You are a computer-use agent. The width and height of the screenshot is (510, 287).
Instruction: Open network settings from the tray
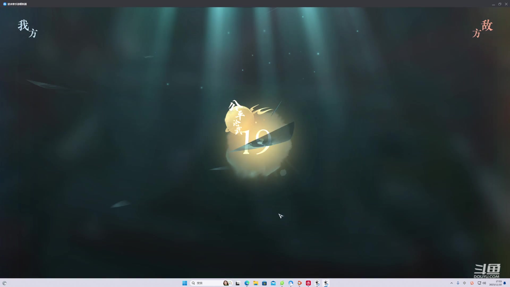click(479, 283)
